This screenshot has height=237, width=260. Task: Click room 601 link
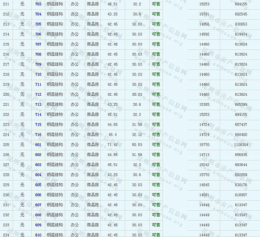[x=38, y=145]
